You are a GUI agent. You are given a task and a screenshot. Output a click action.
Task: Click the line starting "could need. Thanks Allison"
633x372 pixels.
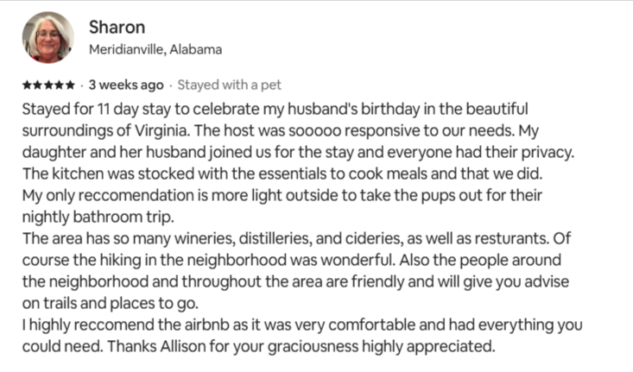(x=256, y=348)
